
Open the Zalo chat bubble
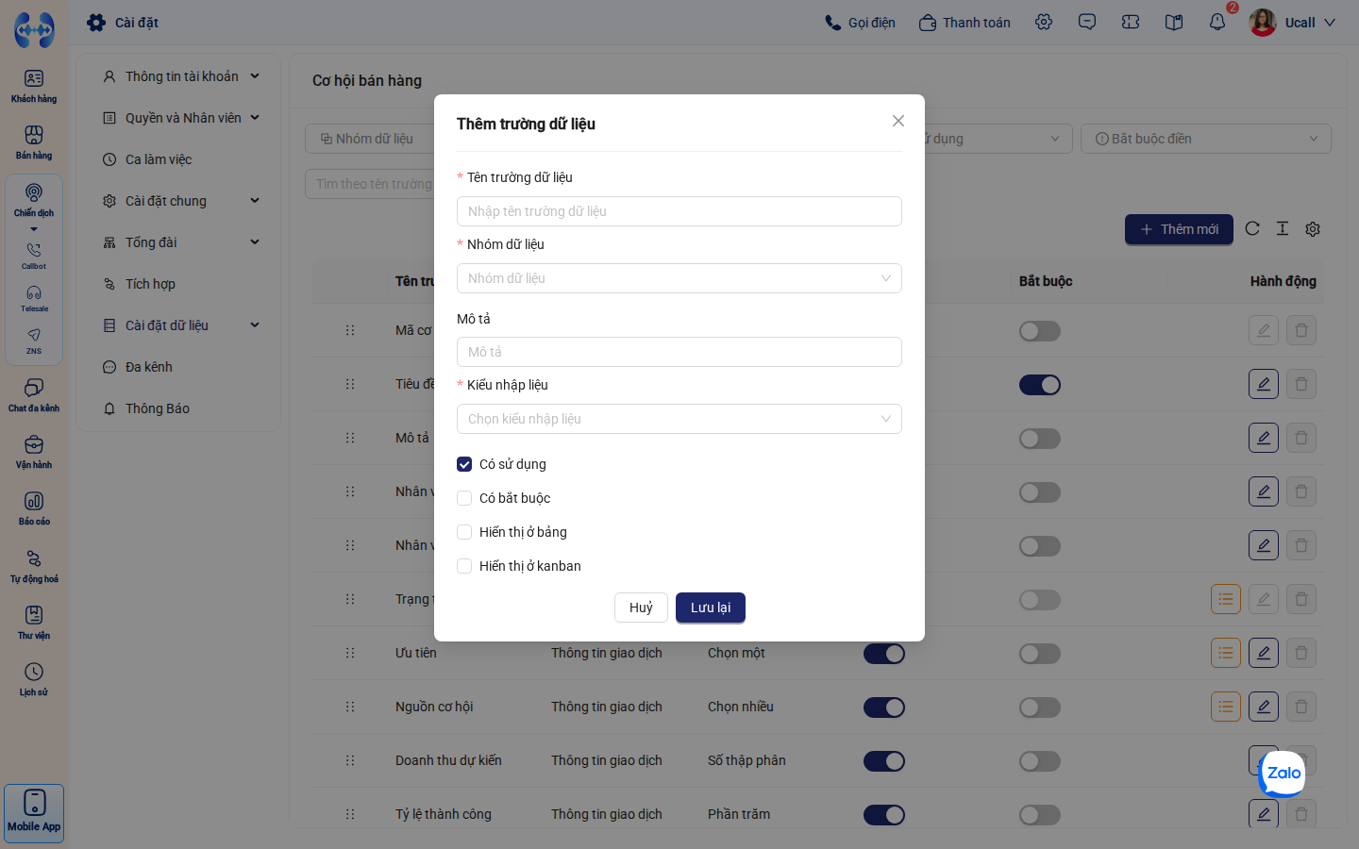tap(1283, 773)
